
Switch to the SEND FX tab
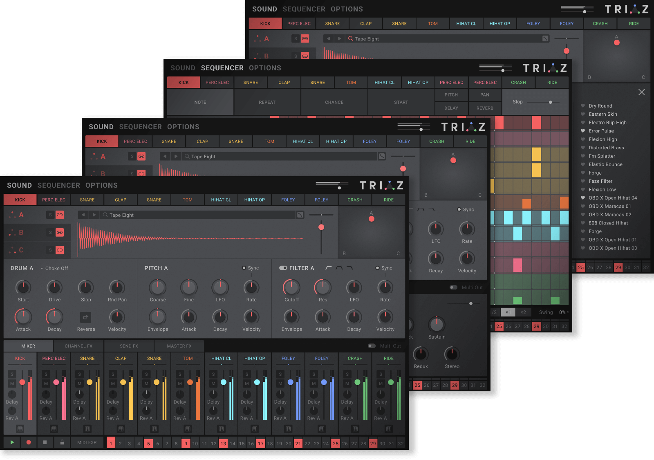click(x=129, y=346)
